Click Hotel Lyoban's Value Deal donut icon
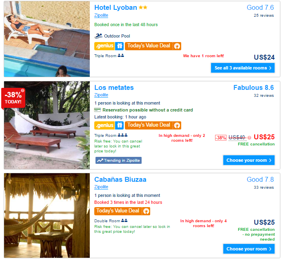Image resolution: width=282 pixels, height=259 pixels. click(x=177, y=46)
